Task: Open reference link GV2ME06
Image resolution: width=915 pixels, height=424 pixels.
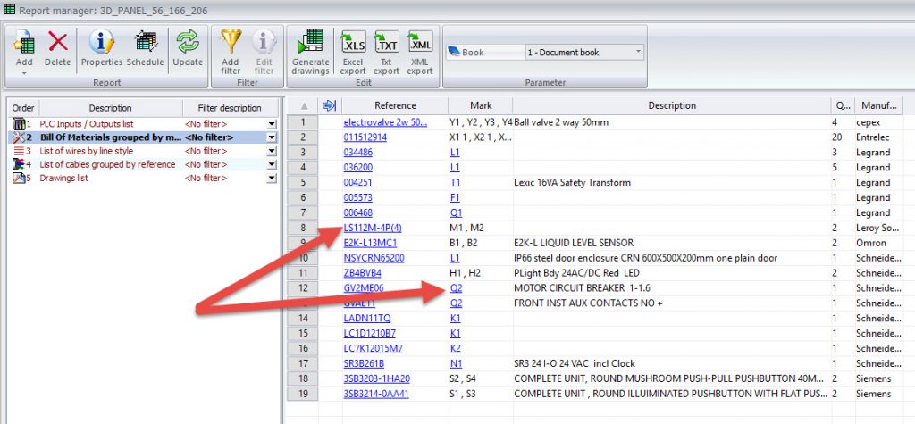Action: pyautogui.click(x=364, y=287)
